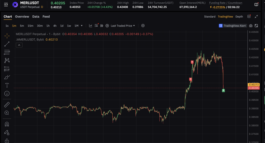The height and width of the screenshot is (143, 265).
Task: Take a chart snapshot with camera icon
Action: [x=251, y=25]
